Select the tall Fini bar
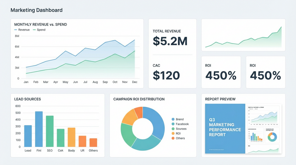This screenshot has height=165, width=296. (39, 129)
